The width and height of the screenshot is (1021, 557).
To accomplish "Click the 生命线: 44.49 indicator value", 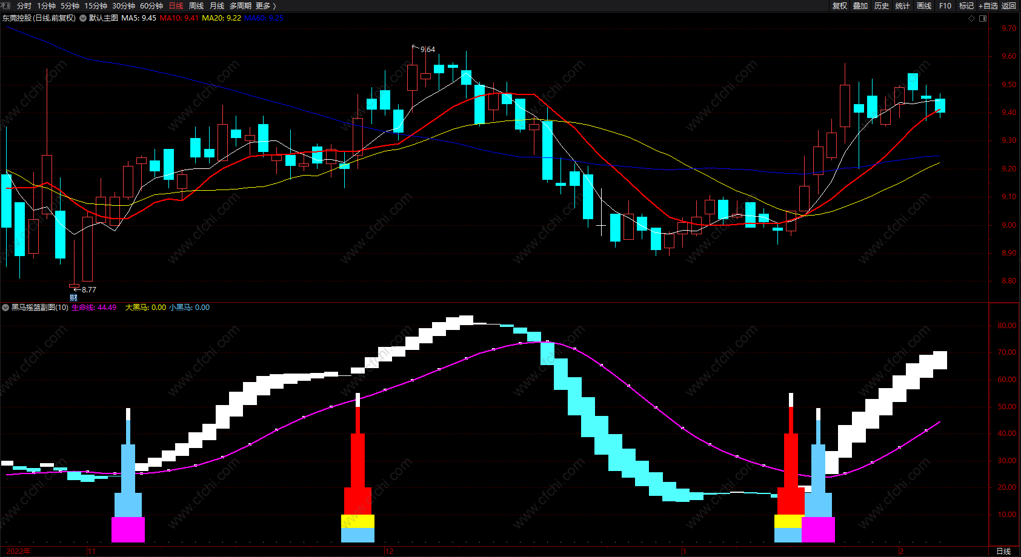I will tap(94, 308).
